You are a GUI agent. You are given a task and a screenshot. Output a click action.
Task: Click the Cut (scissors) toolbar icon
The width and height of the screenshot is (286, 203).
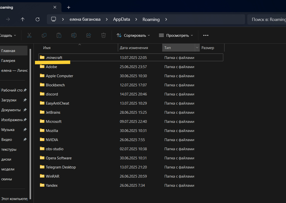click(29, 35)
